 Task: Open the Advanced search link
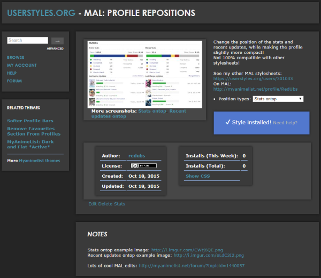(x=55, y=49)
